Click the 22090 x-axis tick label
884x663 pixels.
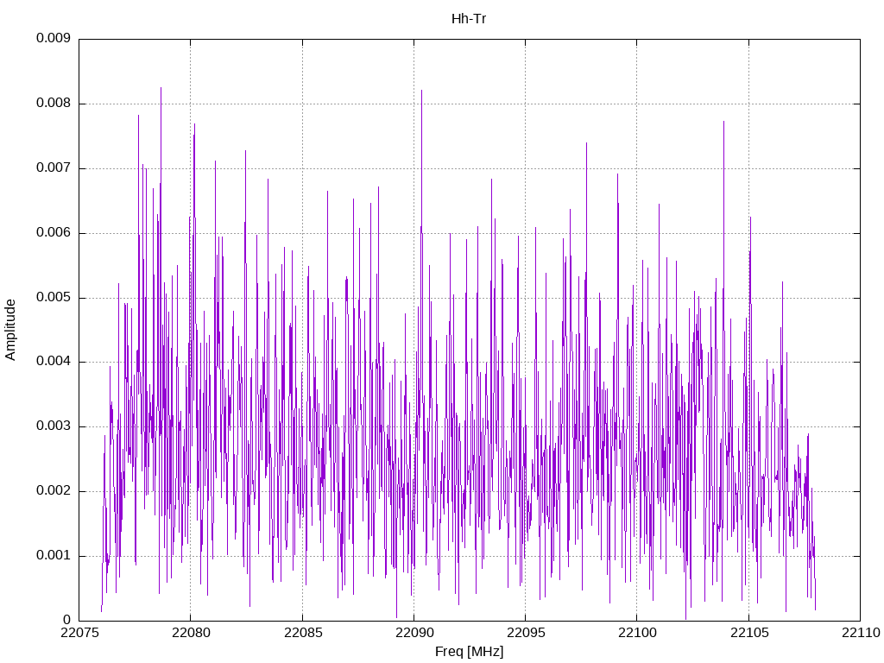pos(414,633)
